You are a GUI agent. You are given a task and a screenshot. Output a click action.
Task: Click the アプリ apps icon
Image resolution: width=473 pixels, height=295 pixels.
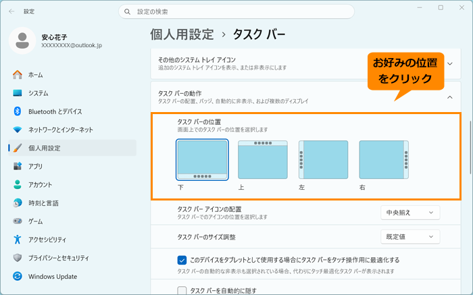(18, 166)
